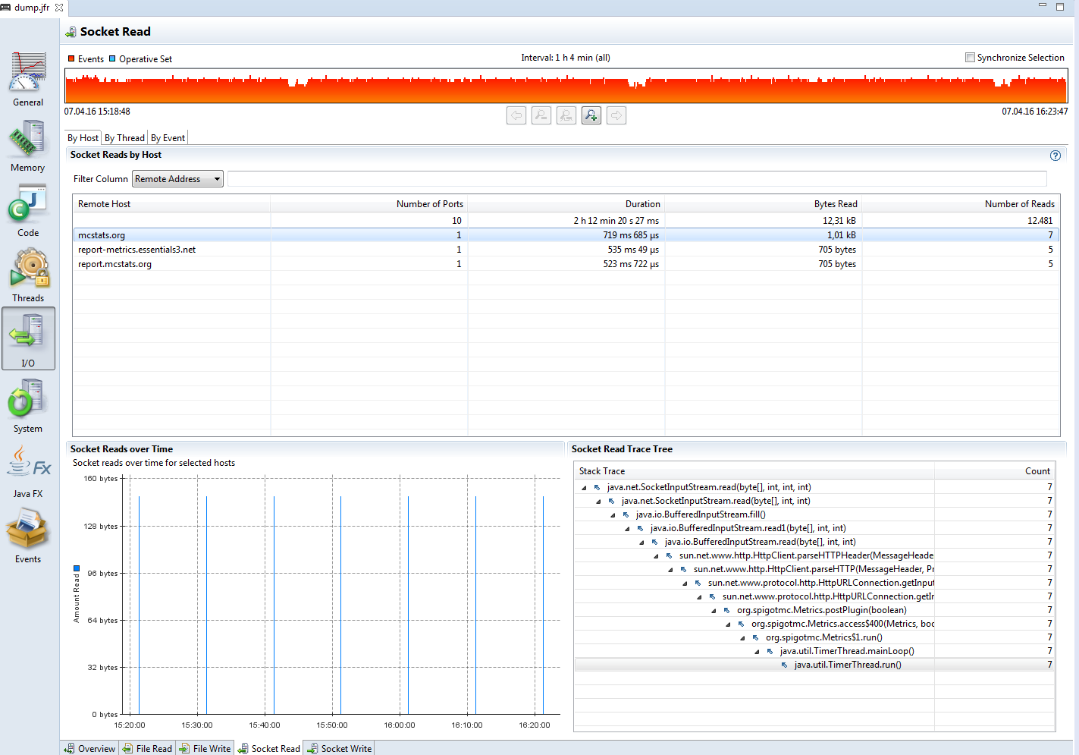Screen dimensions: 1079x755
Task: Toggle the Events series in the chart legend
Action: [71, 58]
